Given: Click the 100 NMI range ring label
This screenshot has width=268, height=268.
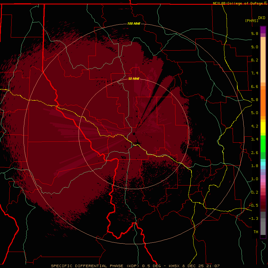Looking at the screenshot, I should click(x=134, y=24).
